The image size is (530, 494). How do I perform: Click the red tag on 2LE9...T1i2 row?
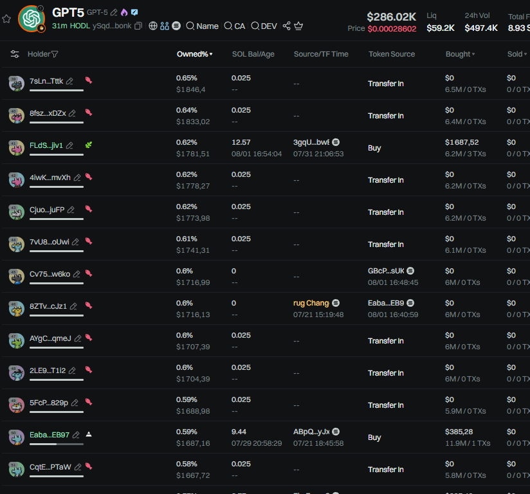89,370
